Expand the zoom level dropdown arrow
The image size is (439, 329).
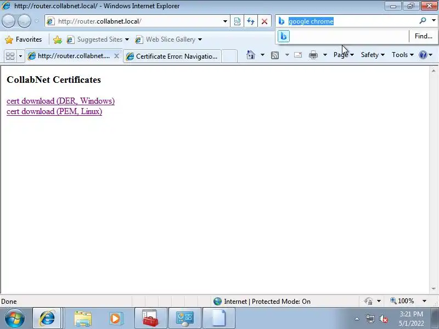(x=424, y=301)
